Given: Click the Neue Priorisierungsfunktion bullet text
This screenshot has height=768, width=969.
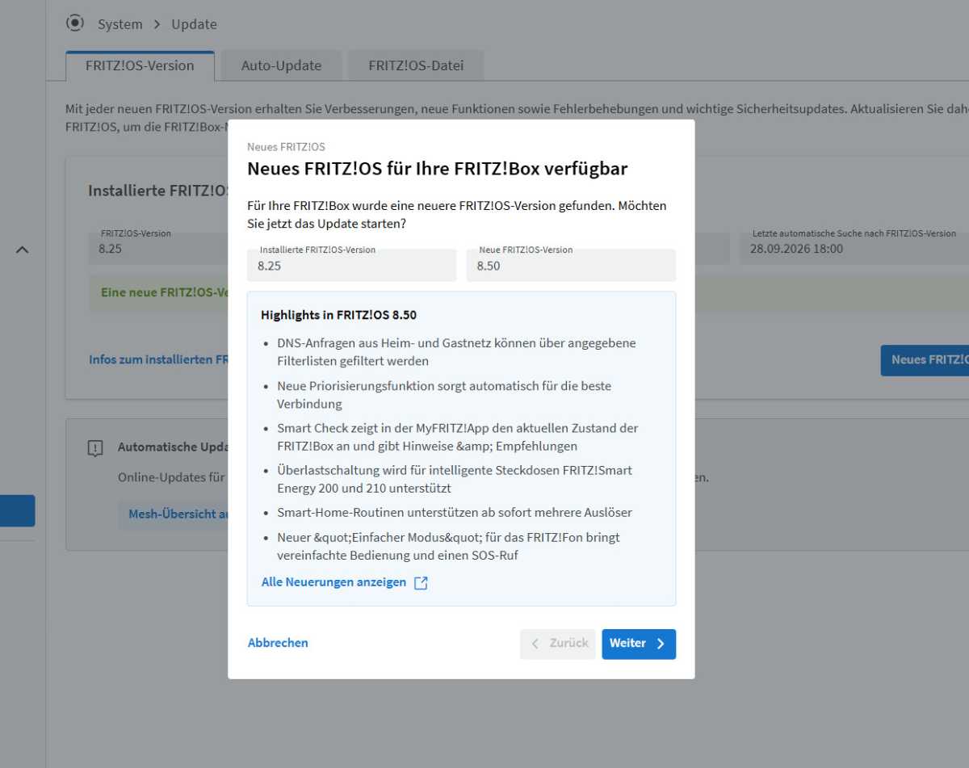Looking at the screenshot, I should coord(444,395).
